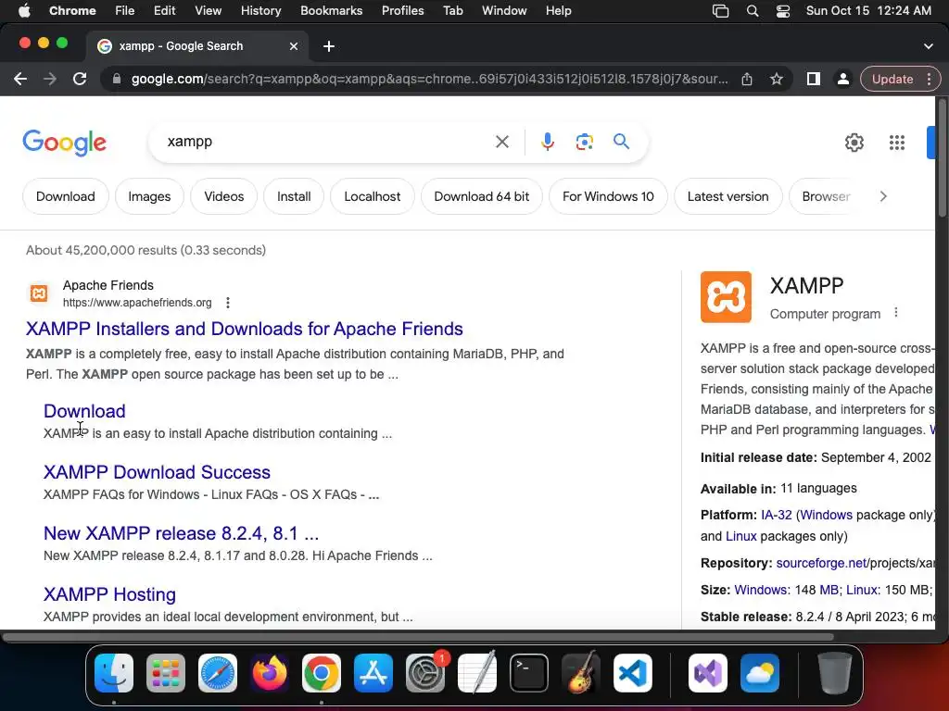Open the Profiles menu
Viewport: 949px width, 711px height.
point(402,11)
